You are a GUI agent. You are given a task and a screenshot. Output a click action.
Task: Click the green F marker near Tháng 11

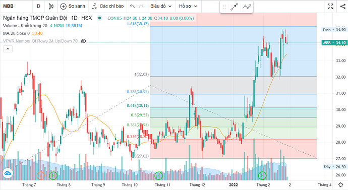click(x=158, y=175)
